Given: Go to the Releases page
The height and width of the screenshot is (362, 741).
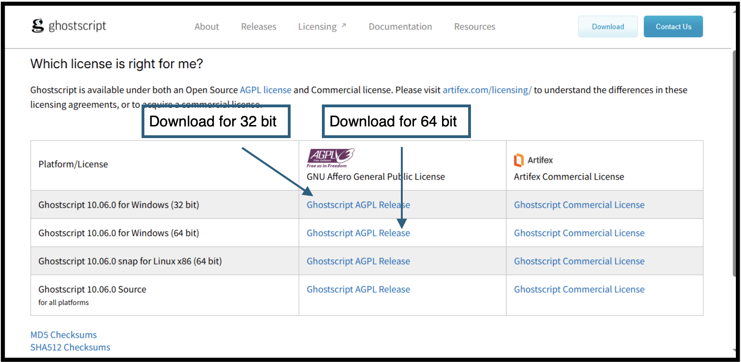Looking at the screenshot, I should [x=258, y=27].
